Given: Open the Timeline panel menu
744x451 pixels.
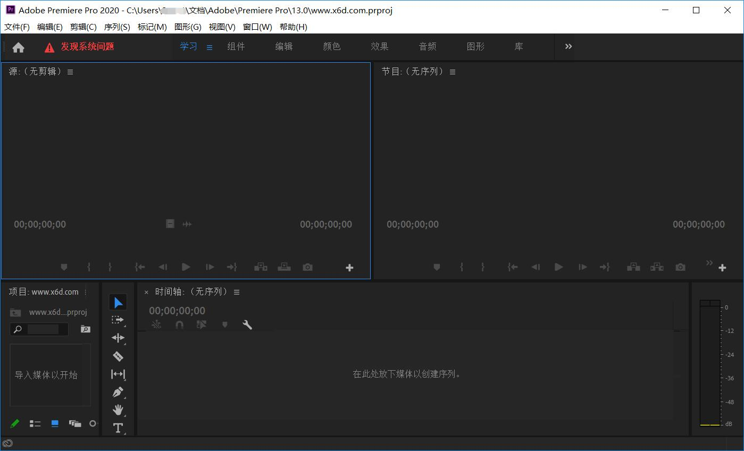Looking at the screenshot, I should [237, 292].
